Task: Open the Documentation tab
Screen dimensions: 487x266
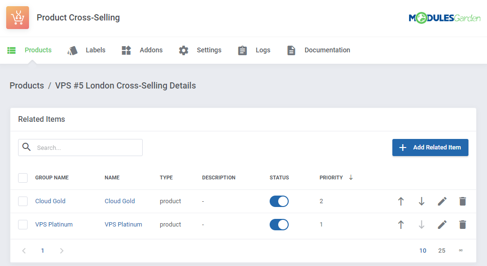Action: tap(327, 50)
